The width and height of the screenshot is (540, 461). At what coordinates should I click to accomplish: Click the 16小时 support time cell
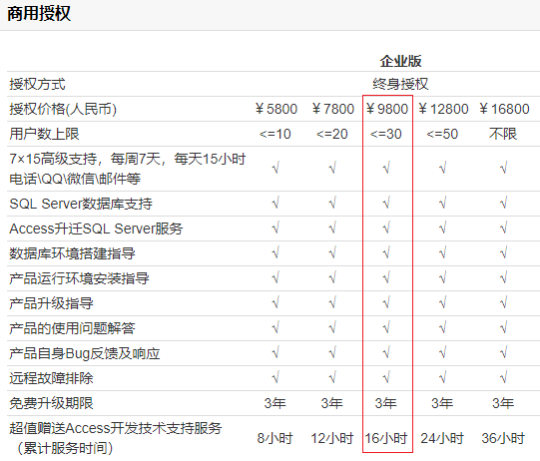(x=386, y=438)
